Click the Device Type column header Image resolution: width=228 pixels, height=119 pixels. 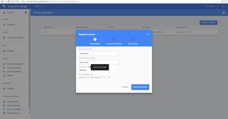[x=146, y=28]
